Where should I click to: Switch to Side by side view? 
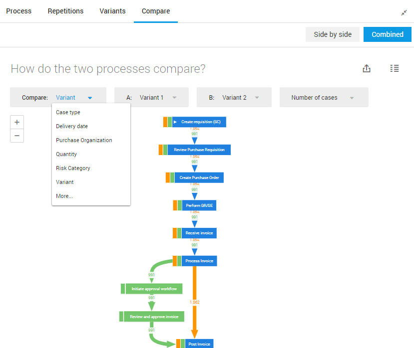[333, 34]
